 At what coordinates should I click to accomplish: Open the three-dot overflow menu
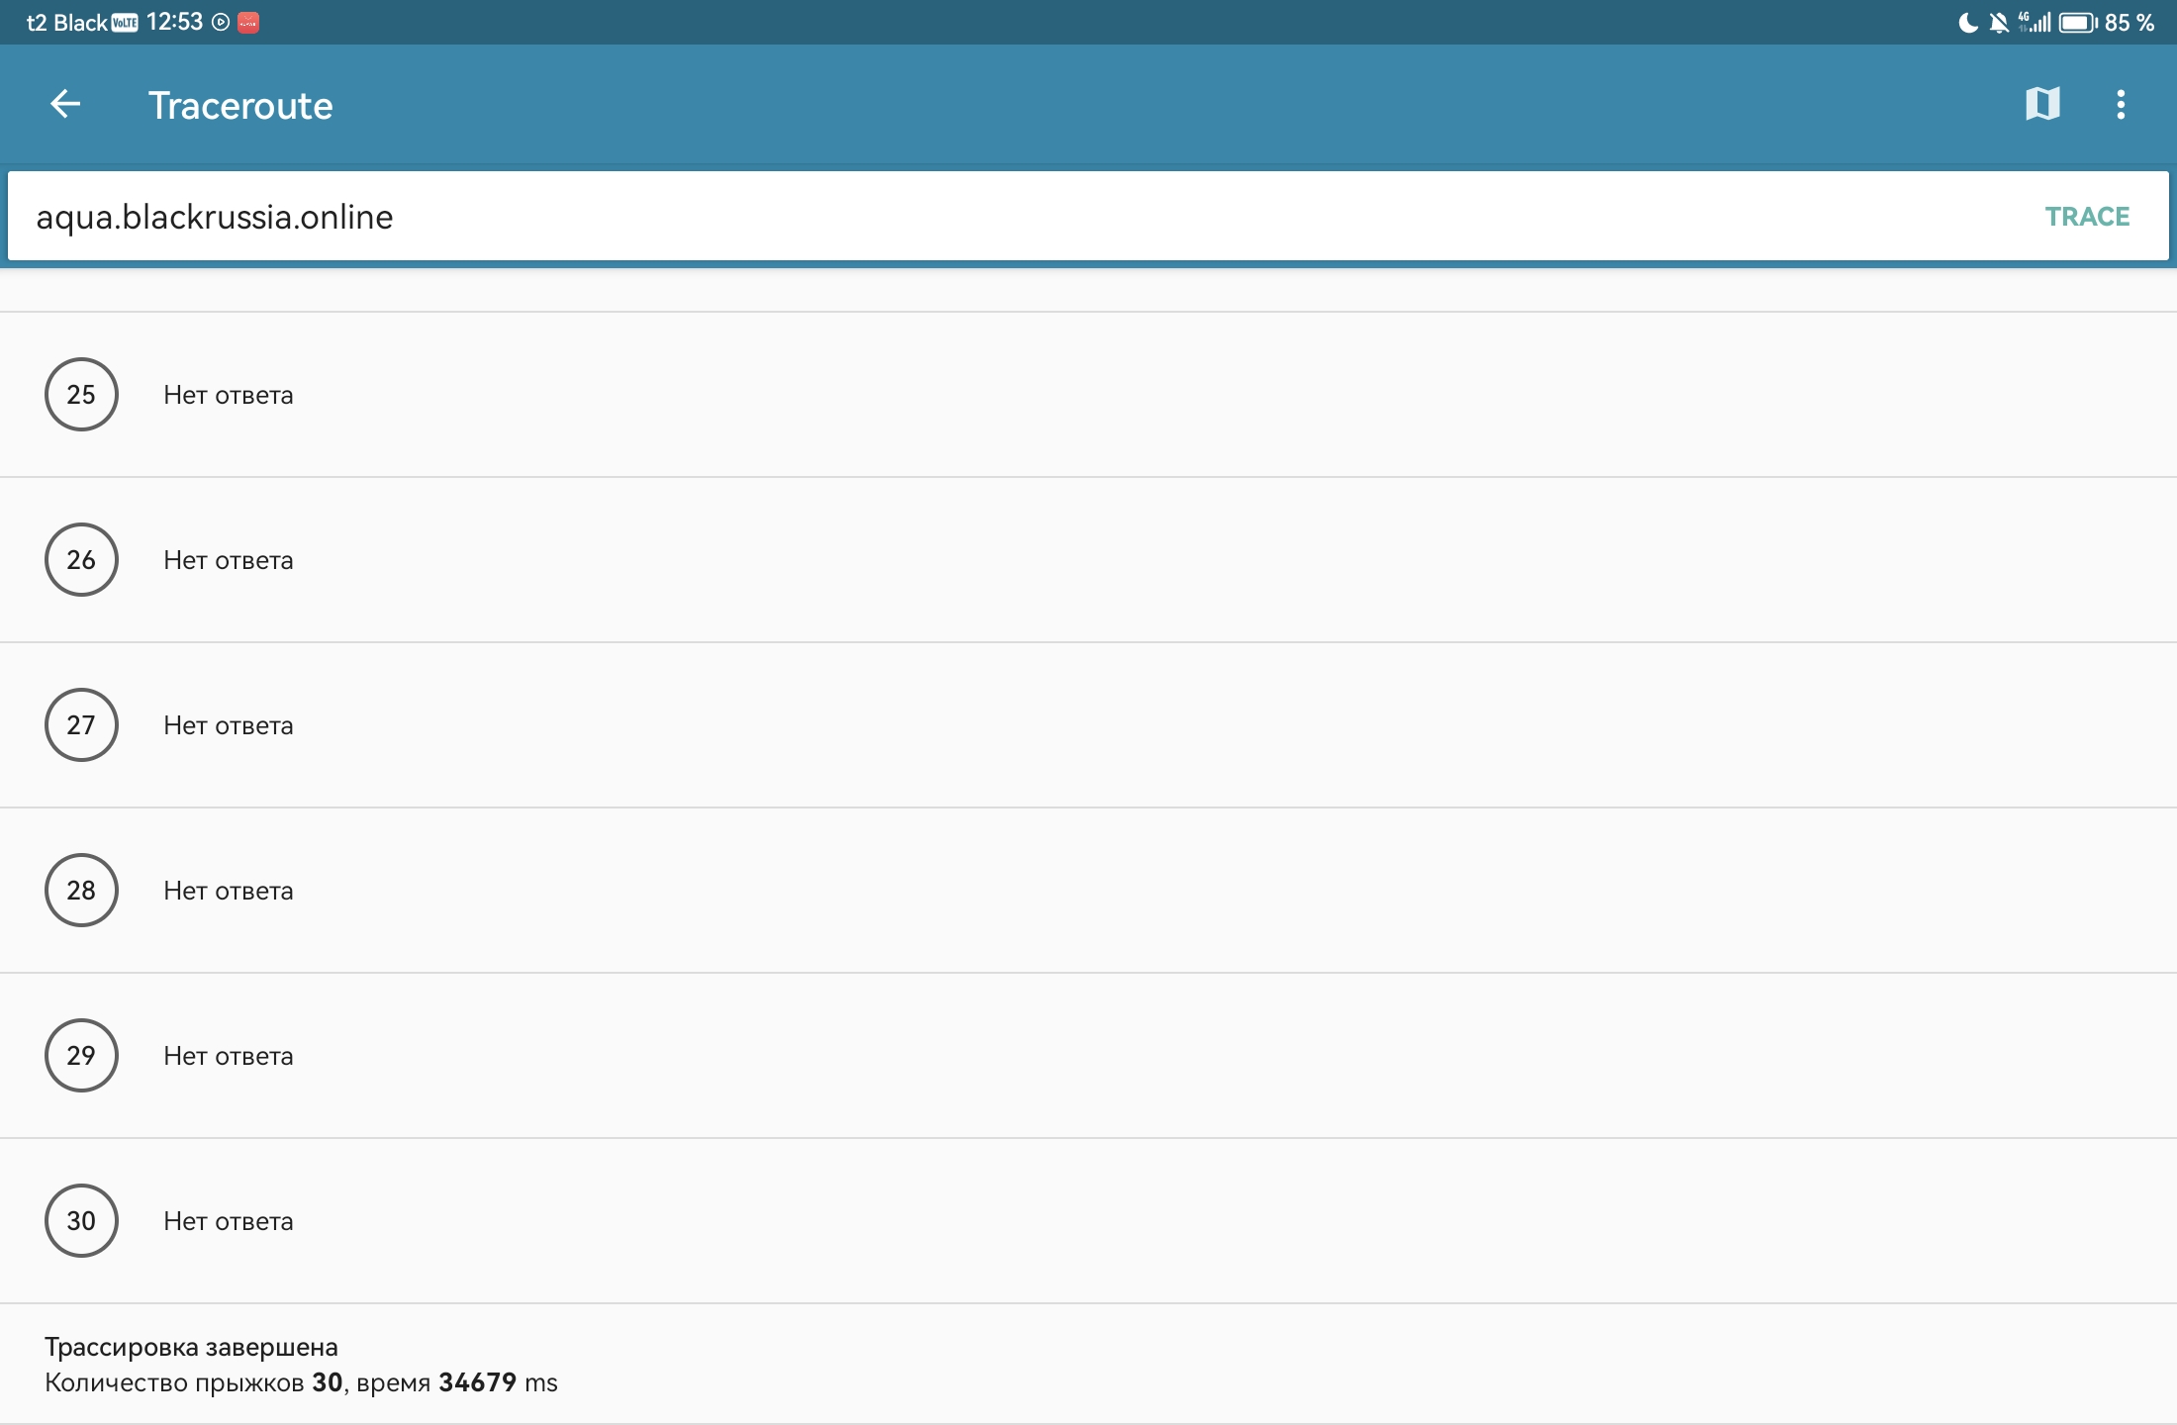[2121, 104]
